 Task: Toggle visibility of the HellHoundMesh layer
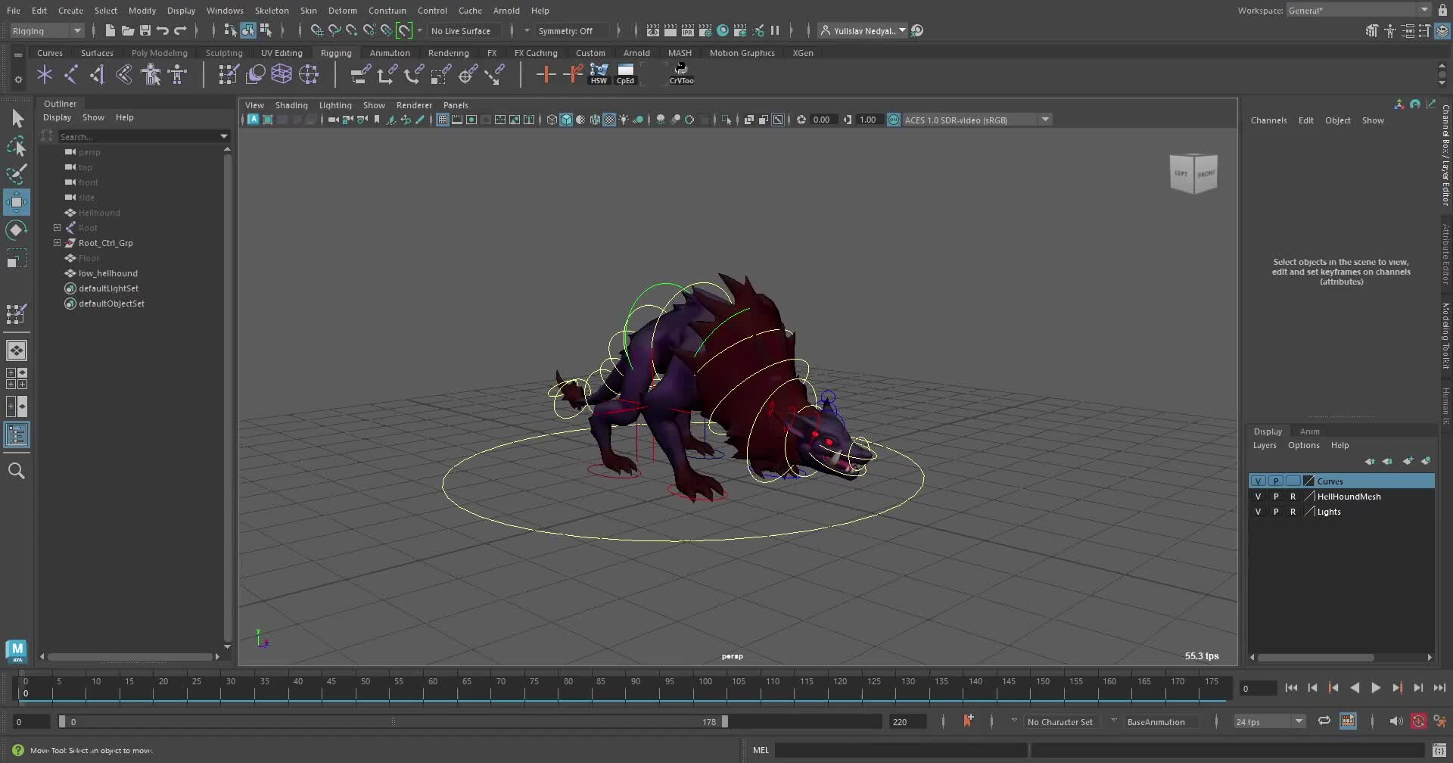click(1259, 497)
